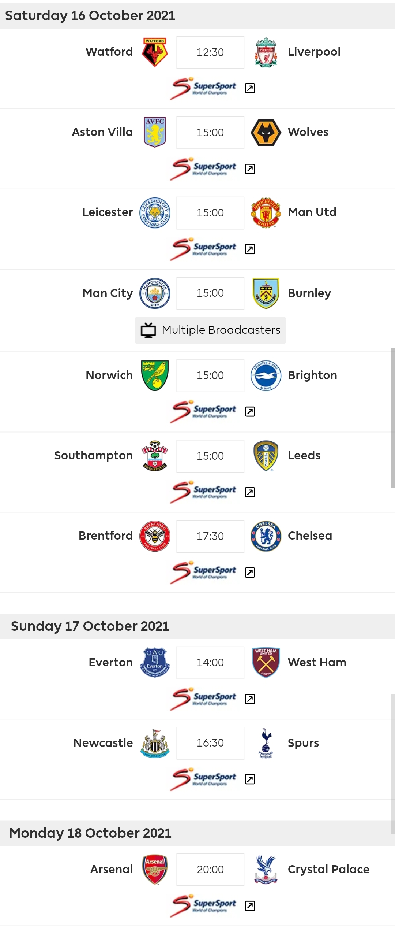This screenshot has height=926, width=395.
Task: Select the Crystal Palace team name
Action: 328,869
